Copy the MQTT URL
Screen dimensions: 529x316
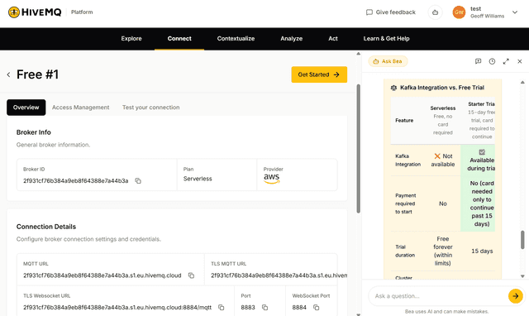pyautogui.click(x=191, y=275)
